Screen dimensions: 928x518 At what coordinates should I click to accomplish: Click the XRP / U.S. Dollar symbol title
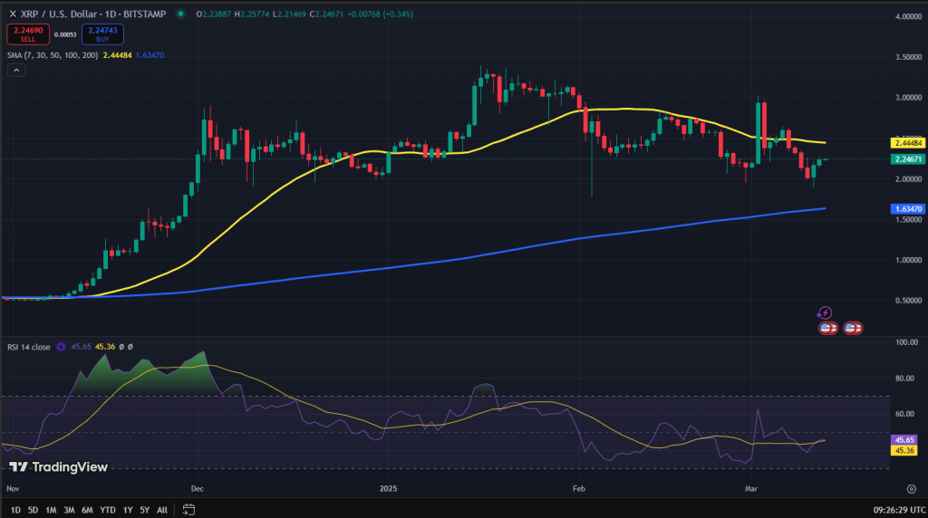pos(58,14)
